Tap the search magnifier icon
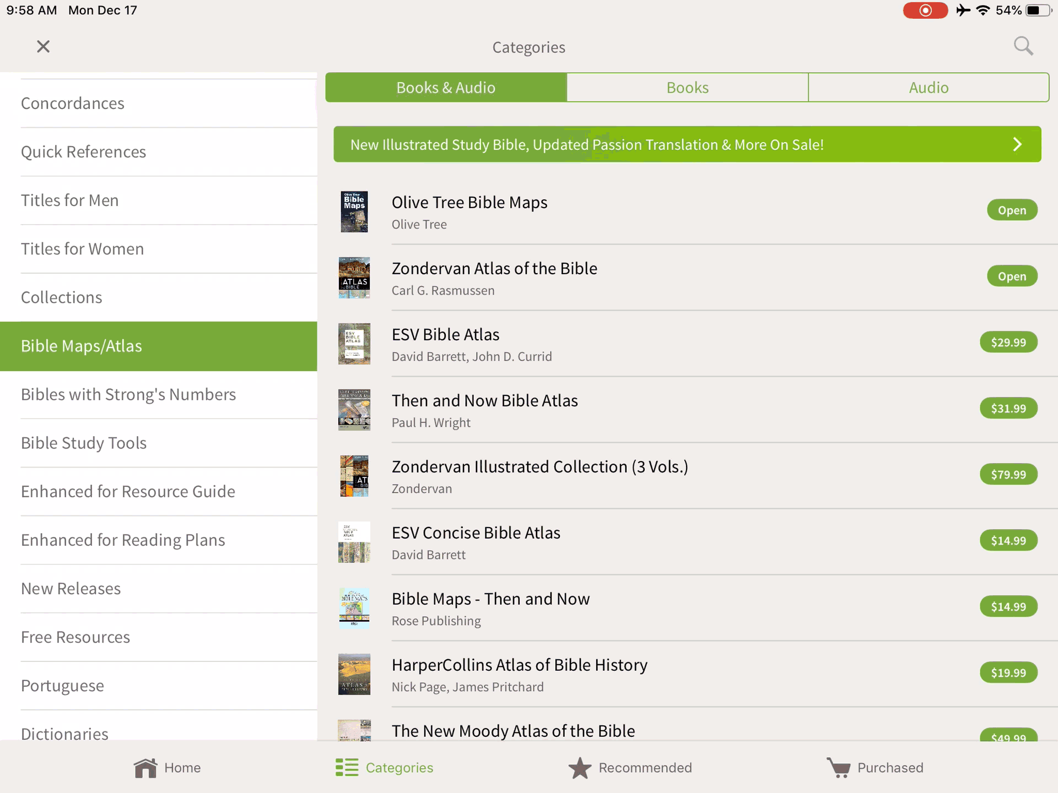The width and height of the screenshot is (1058, 793). tap(1023, 46)
